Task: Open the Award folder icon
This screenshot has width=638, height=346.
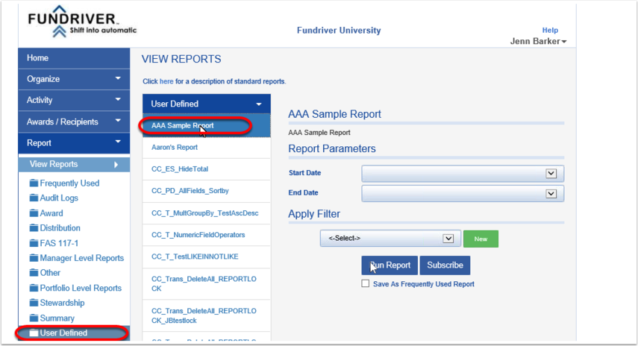Action: coord(34,213)
